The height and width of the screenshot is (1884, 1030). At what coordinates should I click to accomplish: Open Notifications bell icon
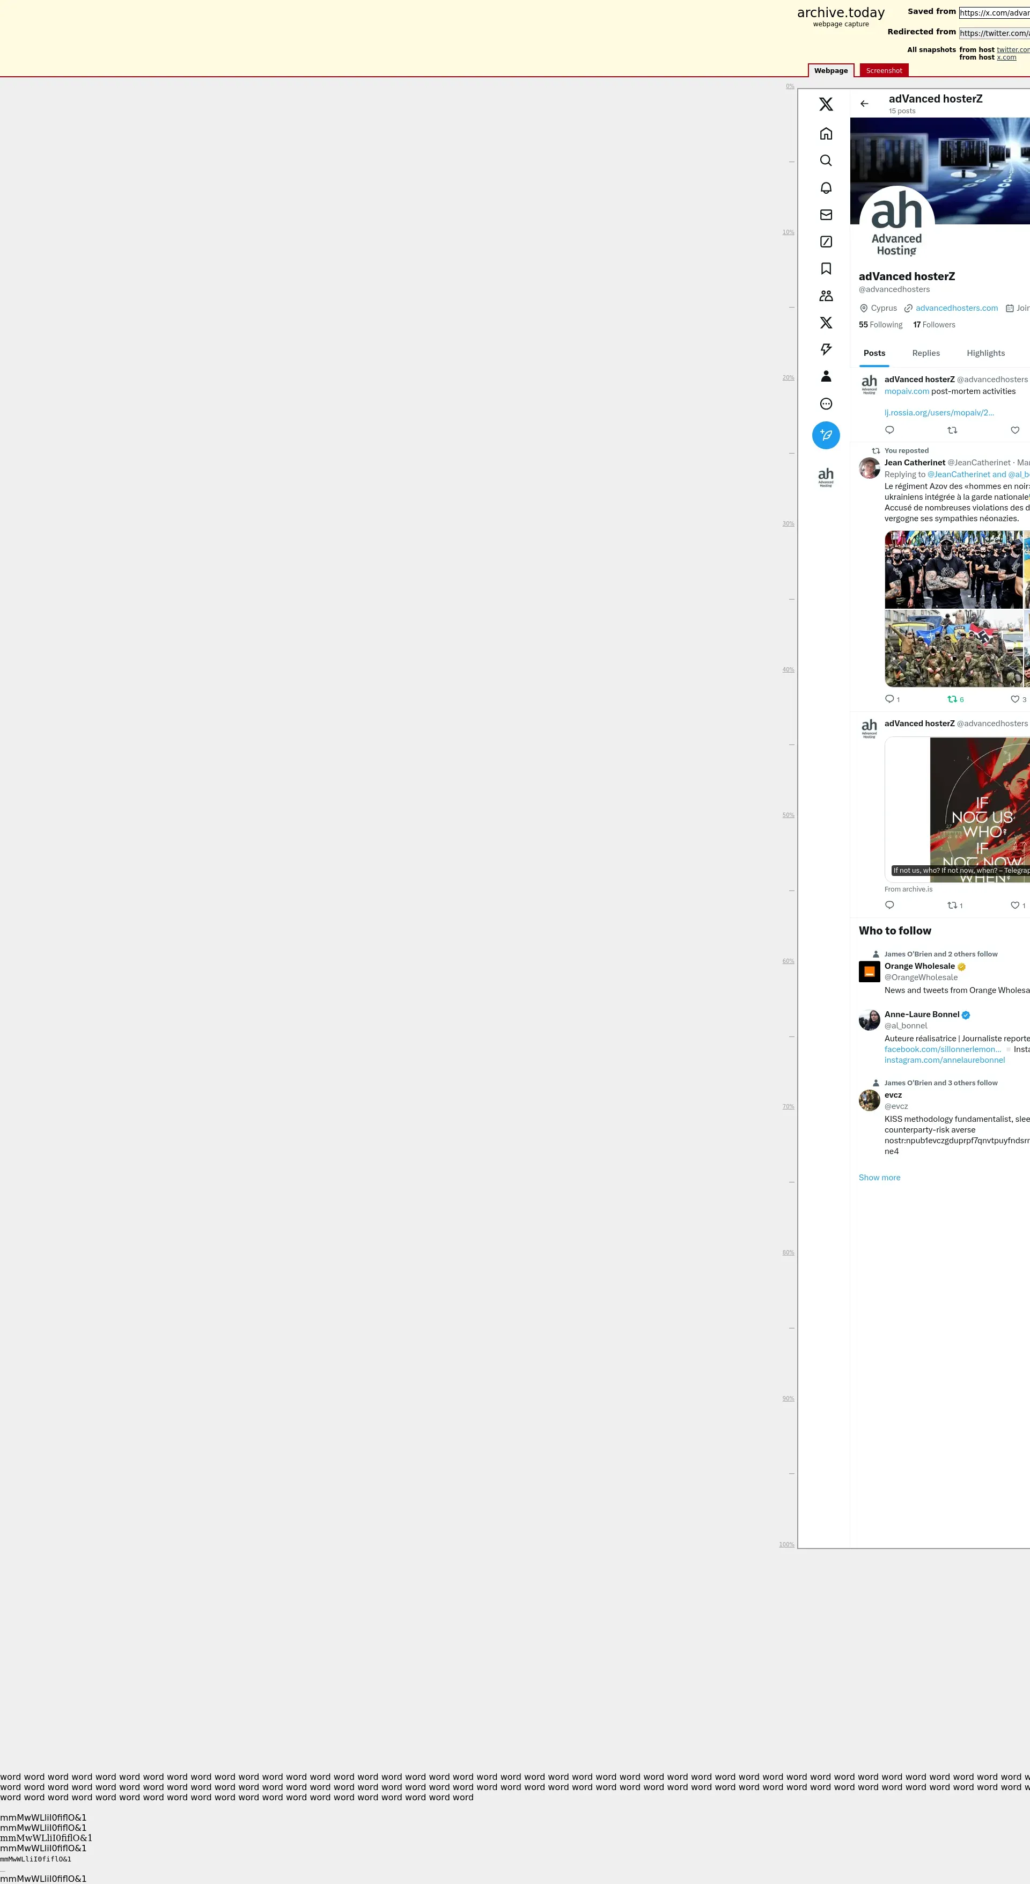(825, 188)
